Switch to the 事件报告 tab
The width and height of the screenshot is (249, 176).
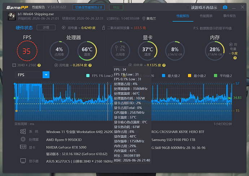pos(230,16)
